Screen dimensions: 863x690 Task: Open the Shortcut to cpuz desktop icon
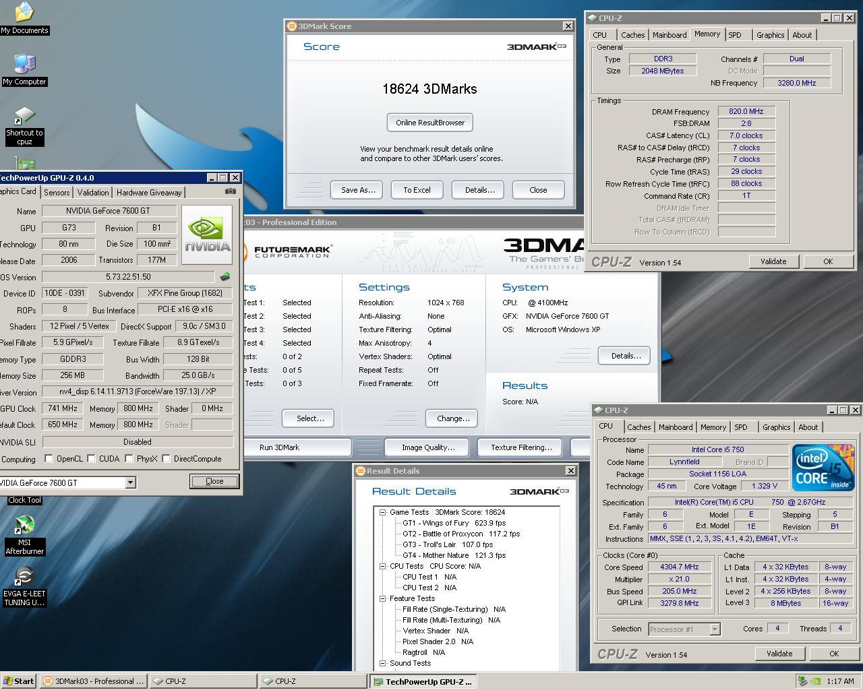click(x=24, y=126)
